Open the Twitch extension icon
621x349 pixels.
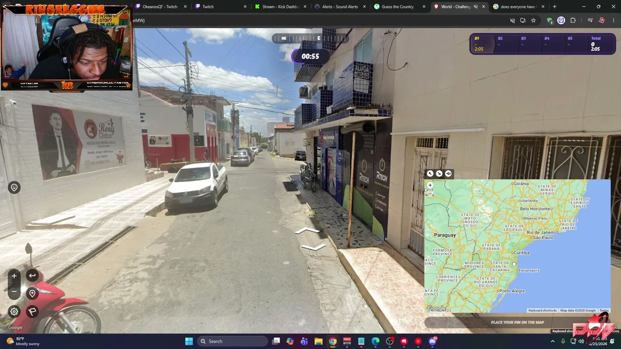click(561, 20)
